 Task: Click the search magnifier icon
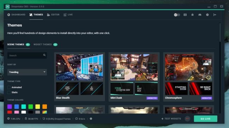click(x=44, y=55)
